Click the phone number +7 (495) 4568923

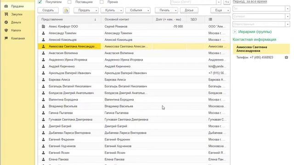point(261,57)
